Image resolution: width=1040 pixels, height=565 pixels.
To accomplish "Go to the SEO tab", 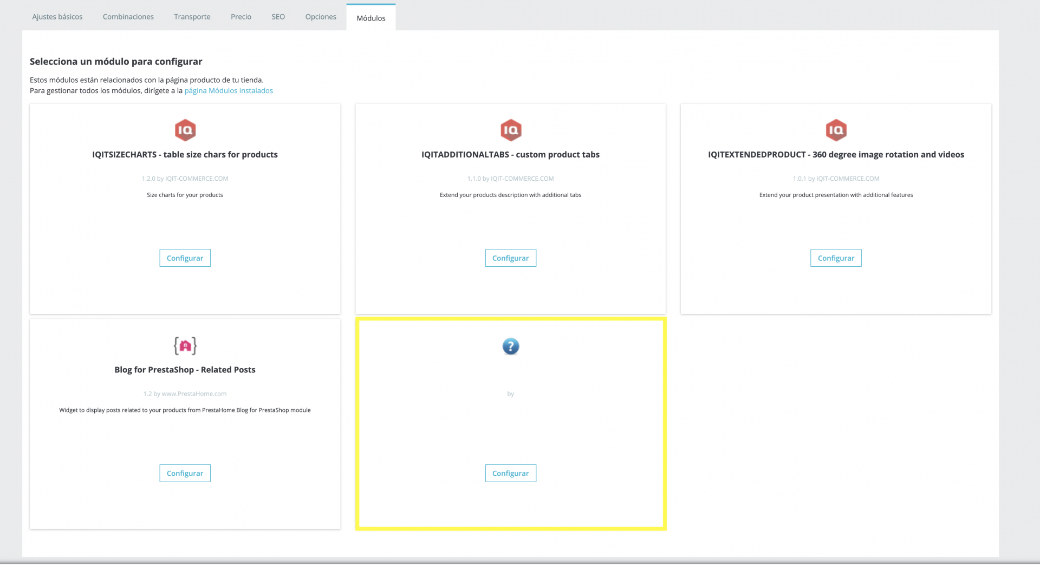I will pyautogui.click(x=278, y=17).
